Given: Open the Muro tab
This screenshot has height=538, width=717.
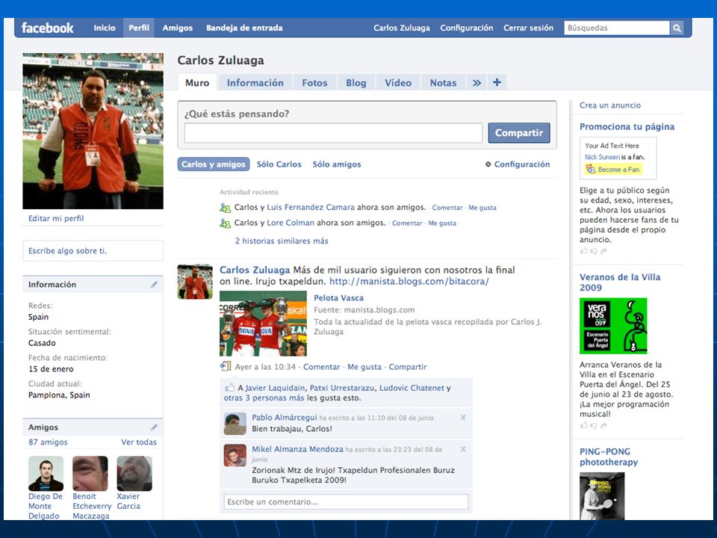Looking at the screenshot, I should 197,83.
